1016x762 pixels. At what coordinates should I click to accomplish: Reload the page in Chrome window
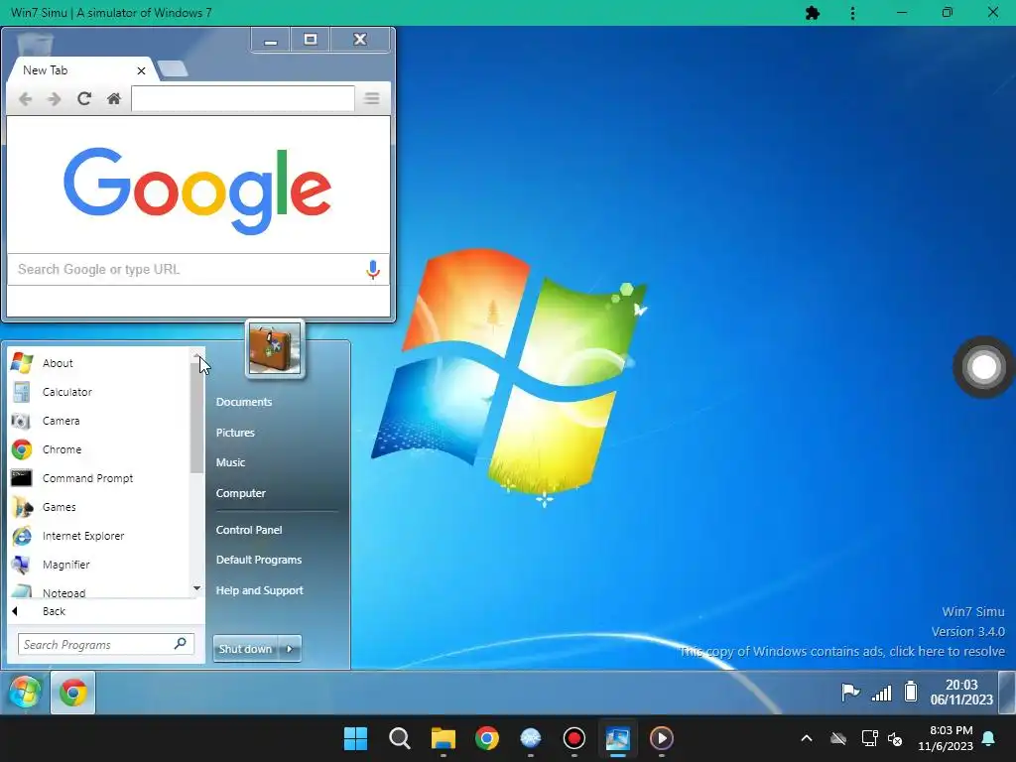[84, 99]
